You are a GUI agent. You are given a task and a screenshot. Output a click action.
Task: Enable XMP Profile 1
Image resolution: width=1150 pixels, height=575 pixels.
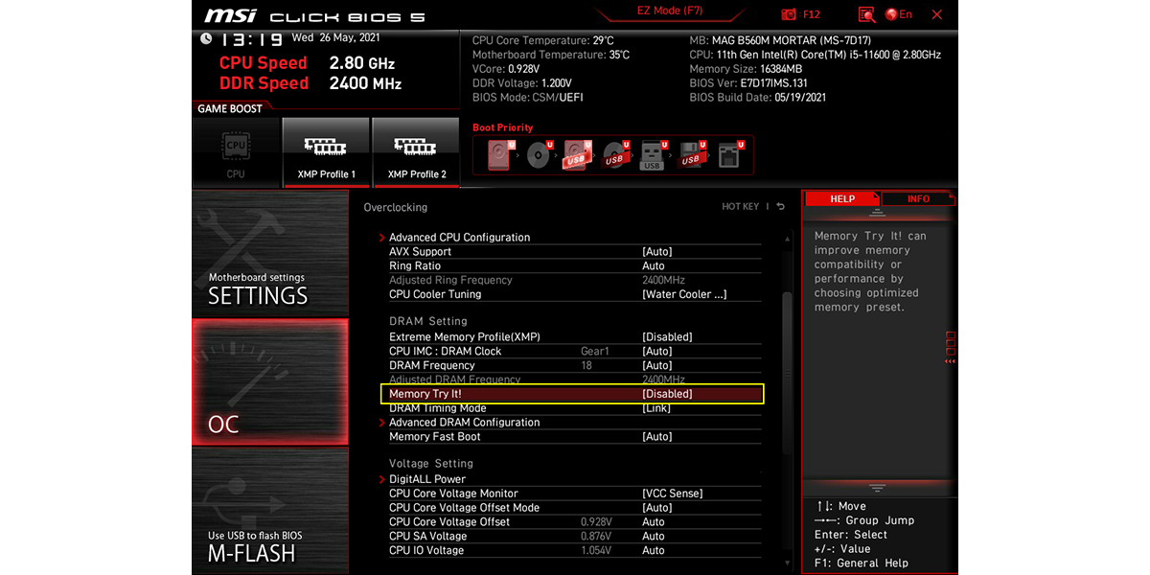tap(326, 152)
